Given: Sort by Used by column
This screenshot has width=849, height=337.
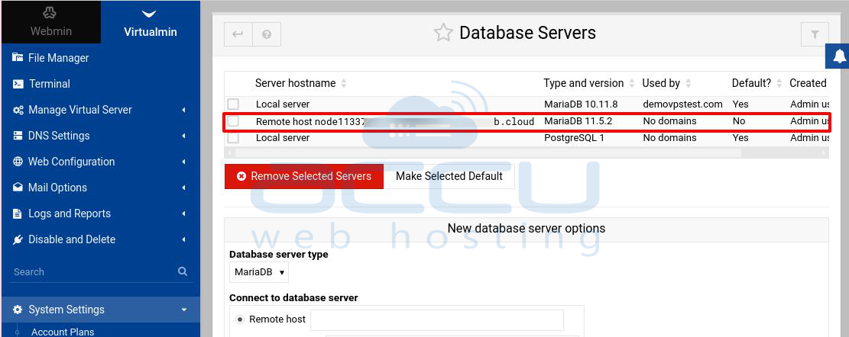Looking at the screenshot, I should coord(666,83).
